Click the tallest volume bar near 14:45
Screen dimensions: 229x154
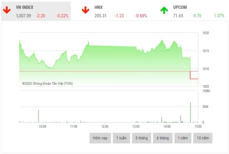point(190,112)
